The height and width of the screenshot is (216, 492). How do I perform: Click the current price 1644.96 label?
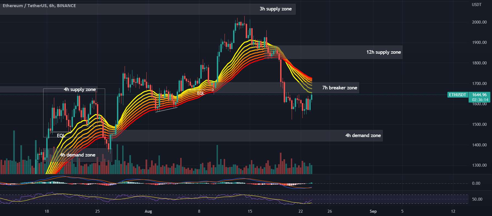480,95
